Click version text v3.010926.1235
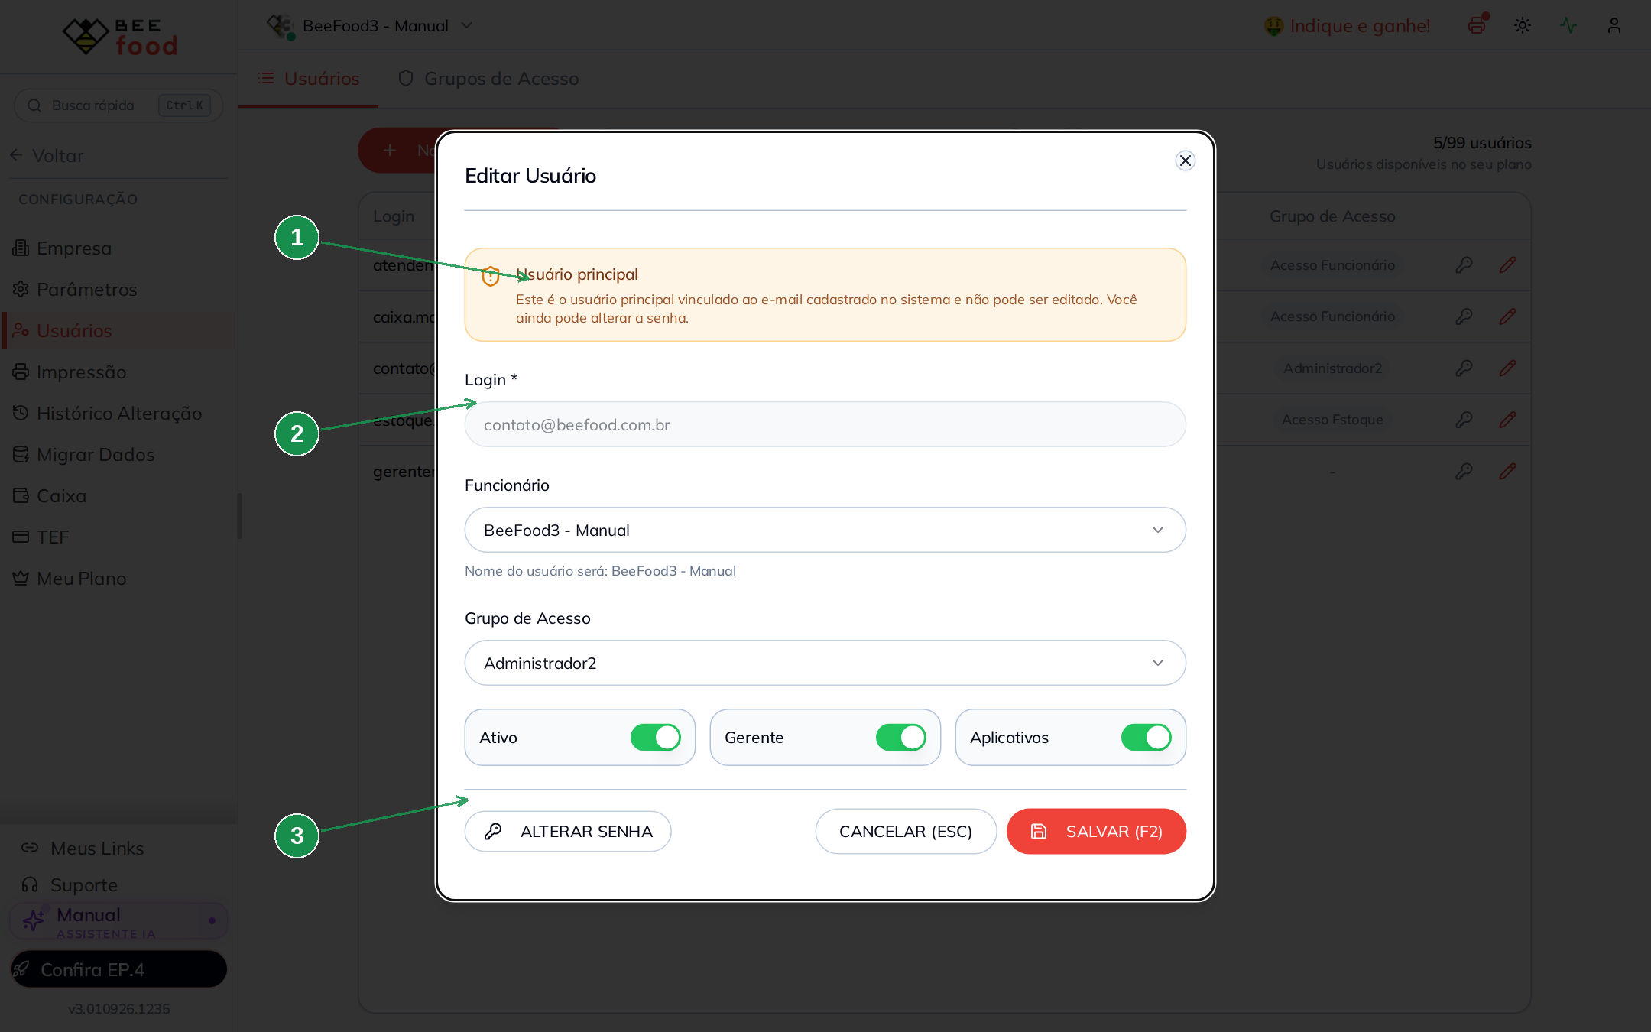Screen dimensions: 1651x1032 [118, 1009]
